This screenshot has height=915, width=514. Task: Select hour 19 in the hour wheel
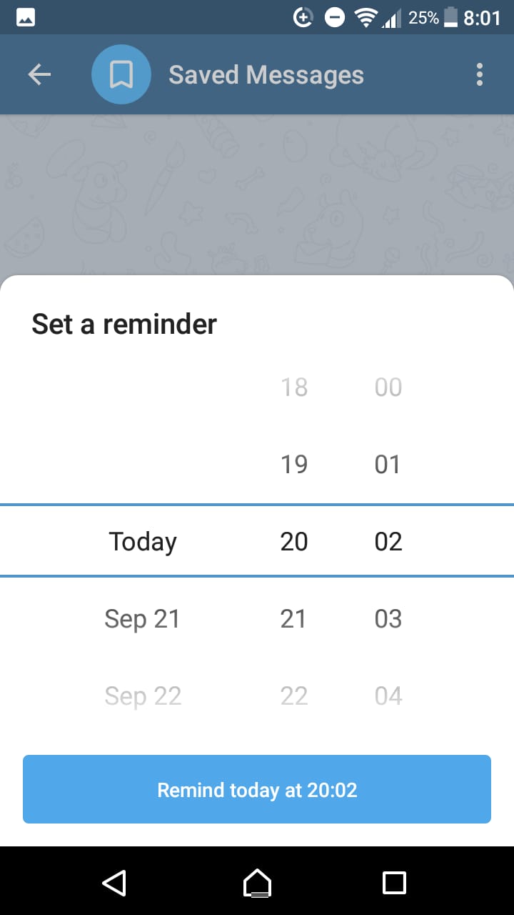[x=294, y=464]
